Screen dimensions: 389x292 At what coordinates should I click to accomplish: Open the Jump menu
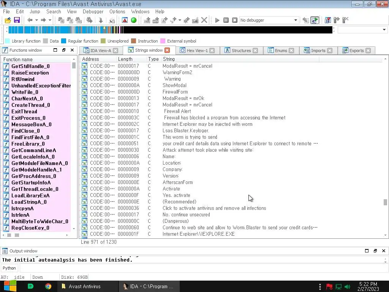coord(35,11)
